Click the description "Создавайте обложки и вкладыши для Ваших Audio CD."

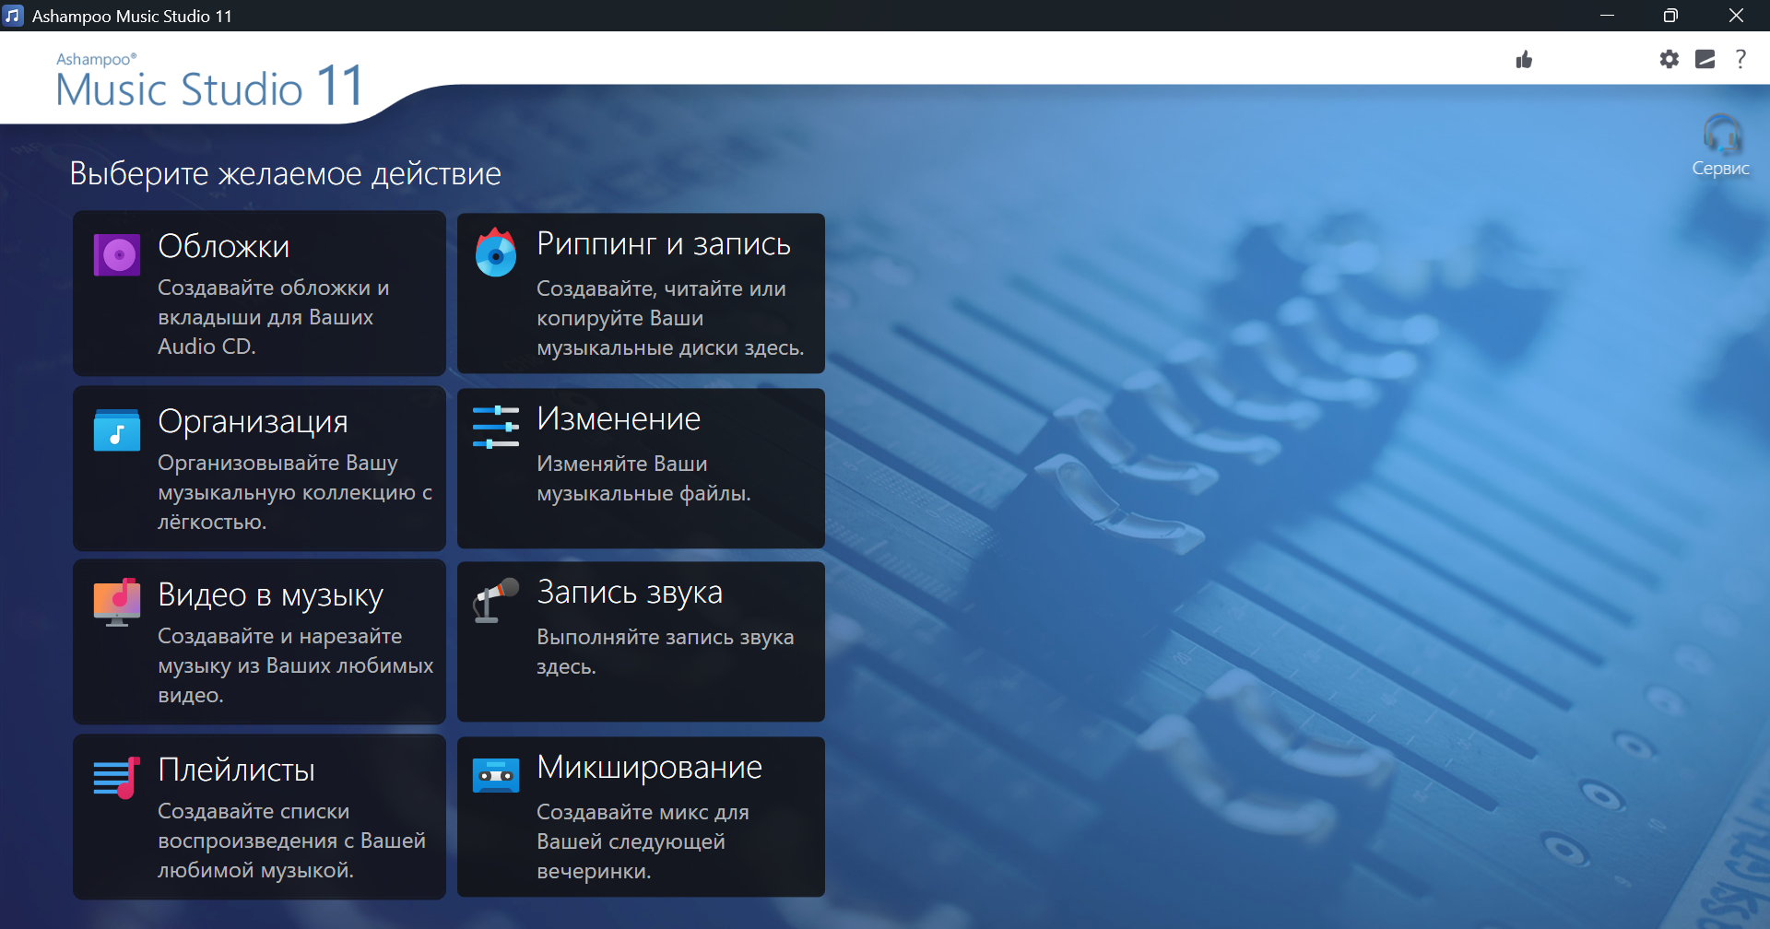[274, 317]
